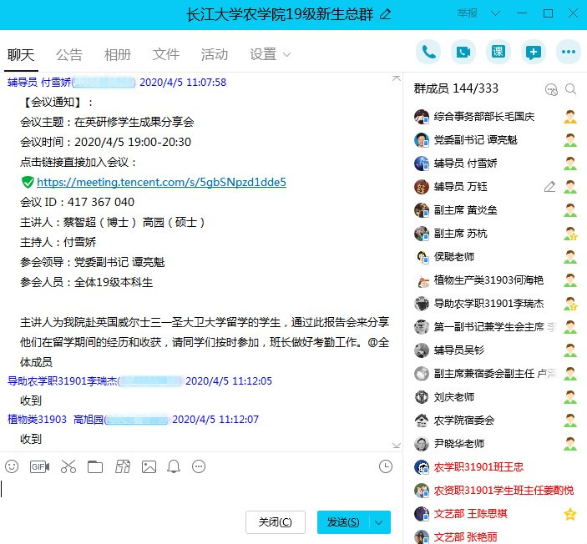Open the Tencent meeting link
The height and width of the screenshot is (544, 587).
(x=161, y=182)
